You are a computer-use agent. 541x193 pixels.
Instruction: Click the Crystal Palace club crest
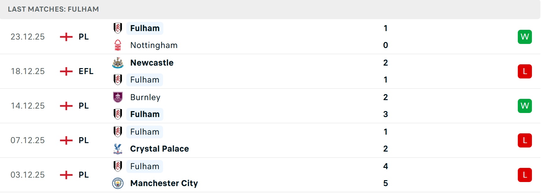click(118, 149)
